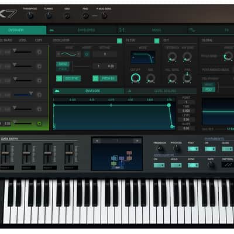The image size is (234, 234).
Task: Toggle the Oscillator section on/off switch
Action: point(119,41)
